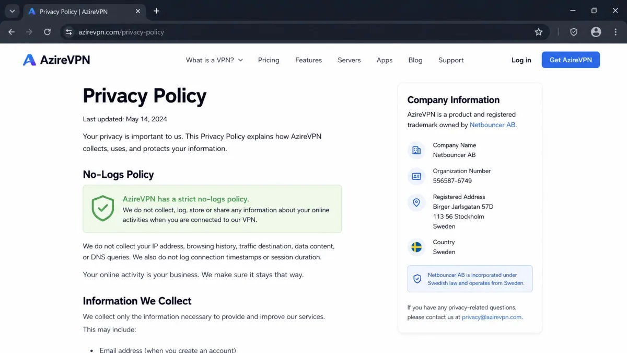627x353 pixels.
Task: Go to Features in navigation
Action: [x=308, y=60]
